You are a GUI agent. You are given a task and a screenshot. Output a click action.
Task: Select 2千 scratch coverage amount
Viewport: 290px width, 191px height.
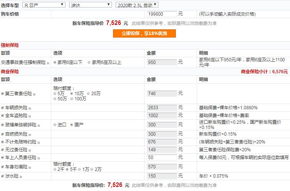[55, 169]
